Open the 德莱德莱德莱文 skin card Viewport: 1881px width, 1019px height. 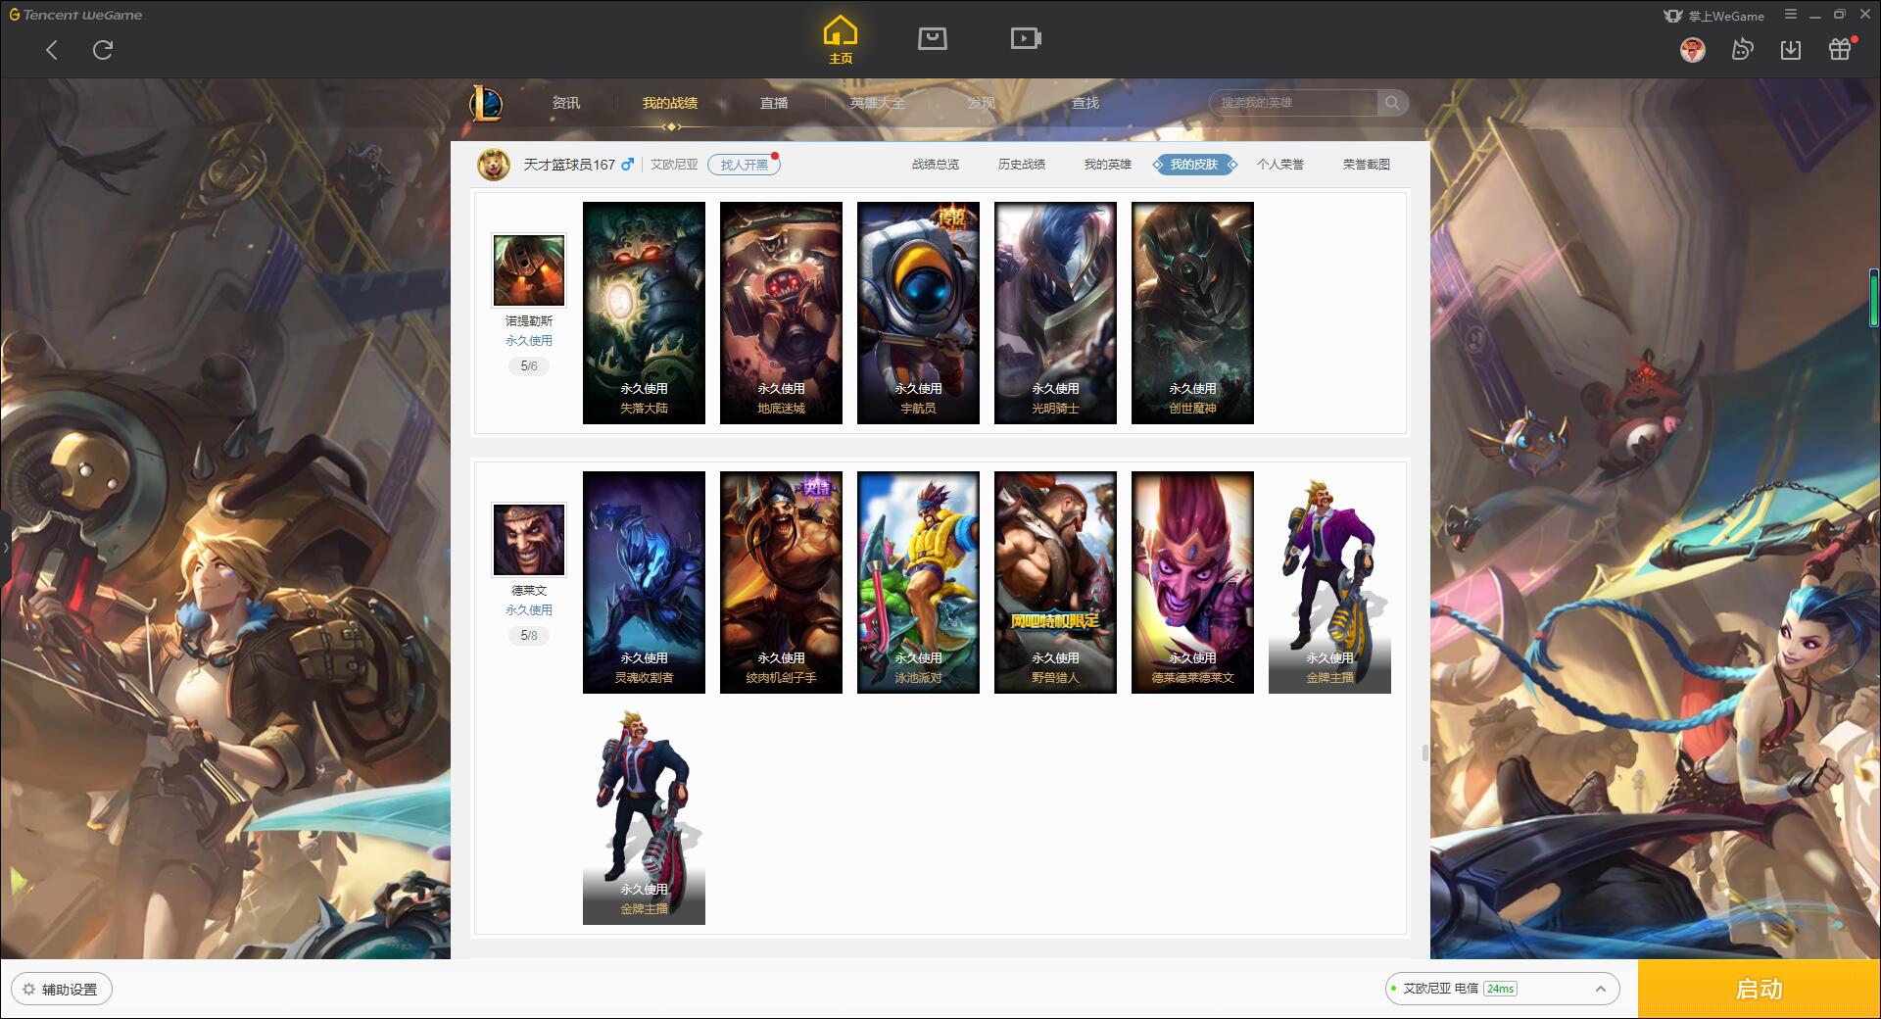pyautogui.click(x=1192, y=582)
